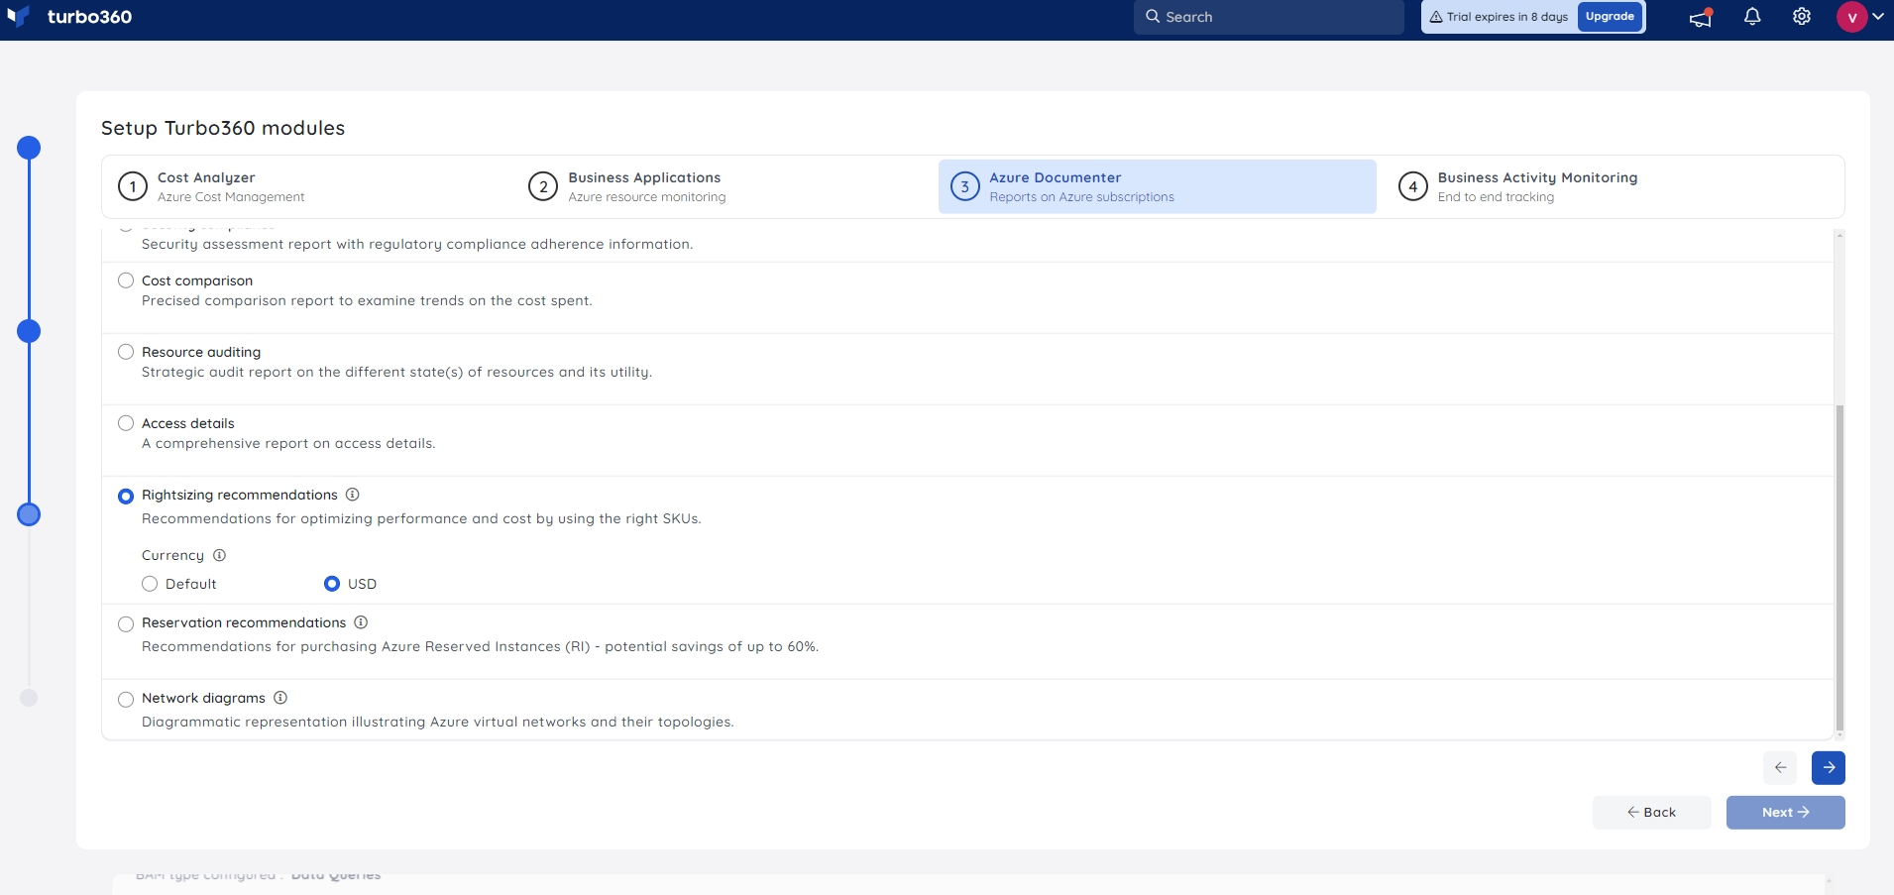Viewport: 1894px width, 895px height.
Task: Open the settings gear icon
Action: [1802, 17]
